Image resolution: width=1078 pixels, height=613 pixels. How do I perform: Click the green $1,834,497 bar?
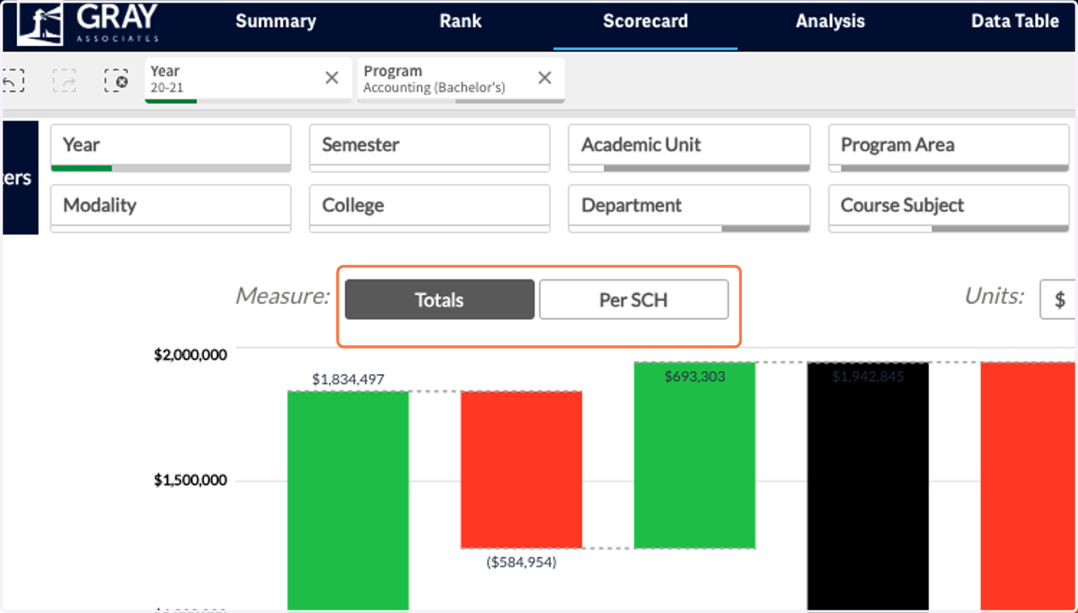click(x=348, y=500)
